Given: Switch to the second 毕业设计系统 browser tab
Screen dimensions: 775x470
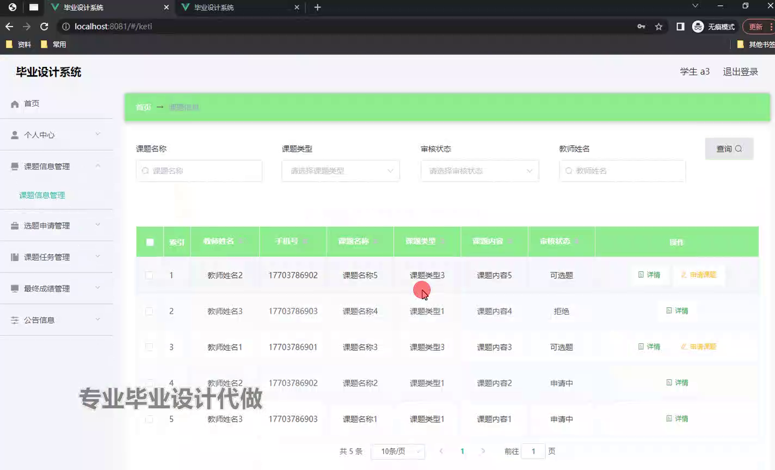Looking at the screenshot, I should pyautogui.click(x=239, y=7).
